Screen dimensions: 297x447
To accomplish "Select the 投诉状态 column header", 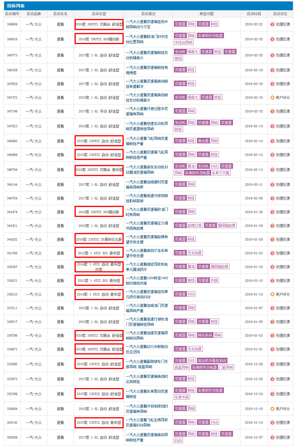I will click(x=280, y=14).
